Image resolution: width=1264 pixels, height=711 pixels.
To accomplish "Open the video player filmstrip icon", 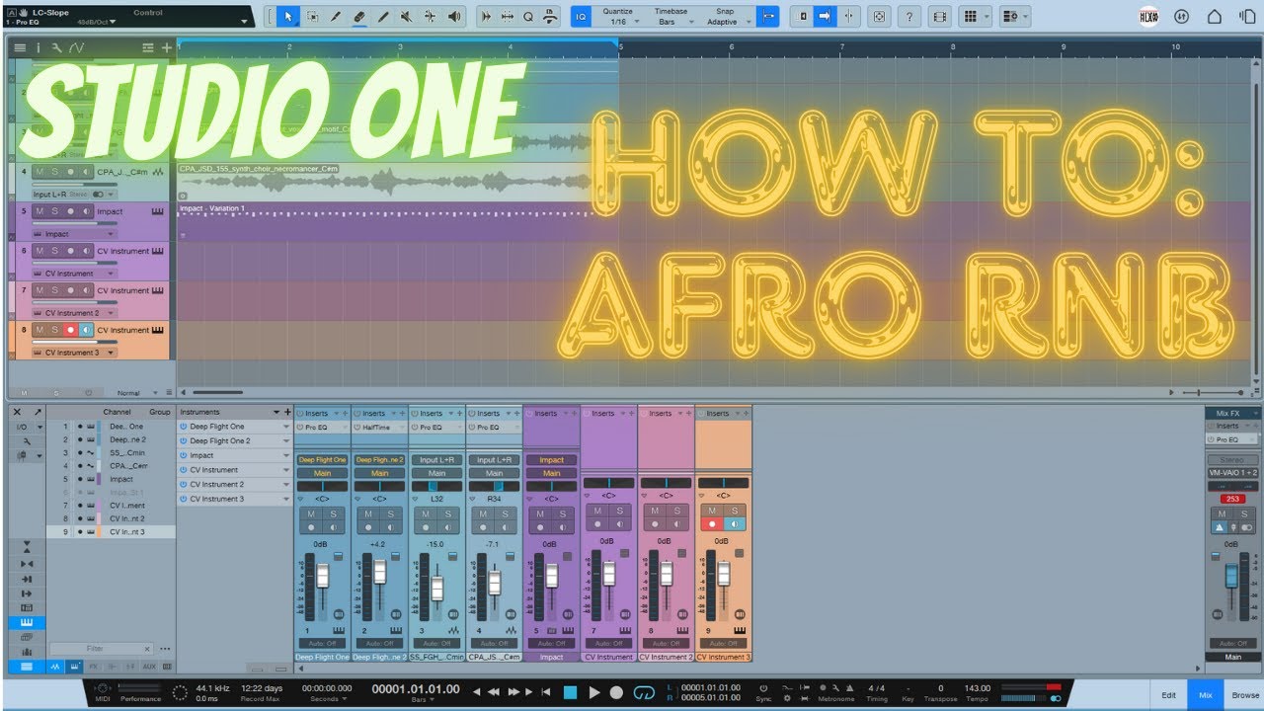I will tap(939, 17).
